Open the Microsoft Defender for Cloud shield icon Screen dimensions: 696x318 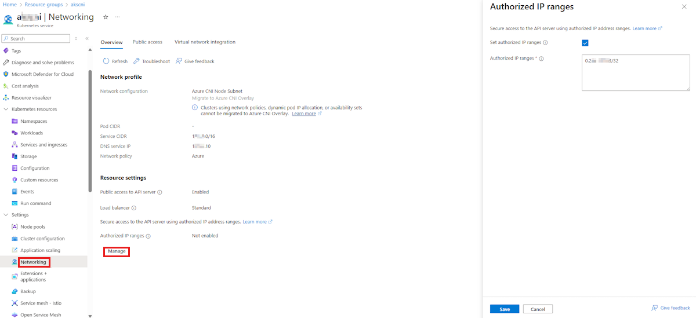pos(6,74)
